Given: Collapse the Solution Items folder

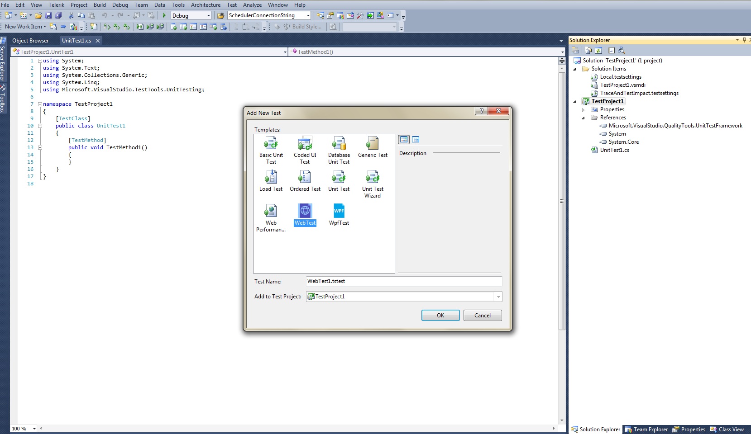Looking at the screenshot, I should [x=575, y=69].
